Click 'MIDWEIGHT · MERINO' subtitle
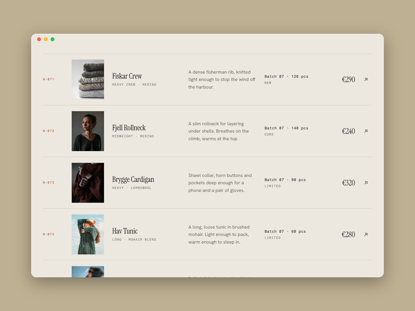Viewport: 415px width, 311px height. click(133, 136)
